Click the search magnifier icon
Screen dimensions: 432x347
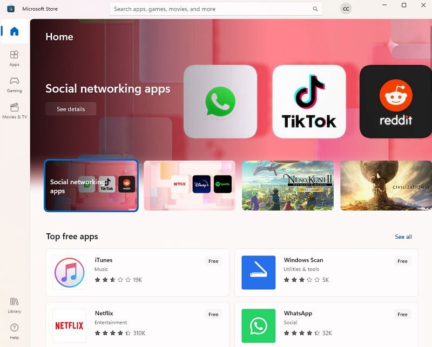point(315,9)
